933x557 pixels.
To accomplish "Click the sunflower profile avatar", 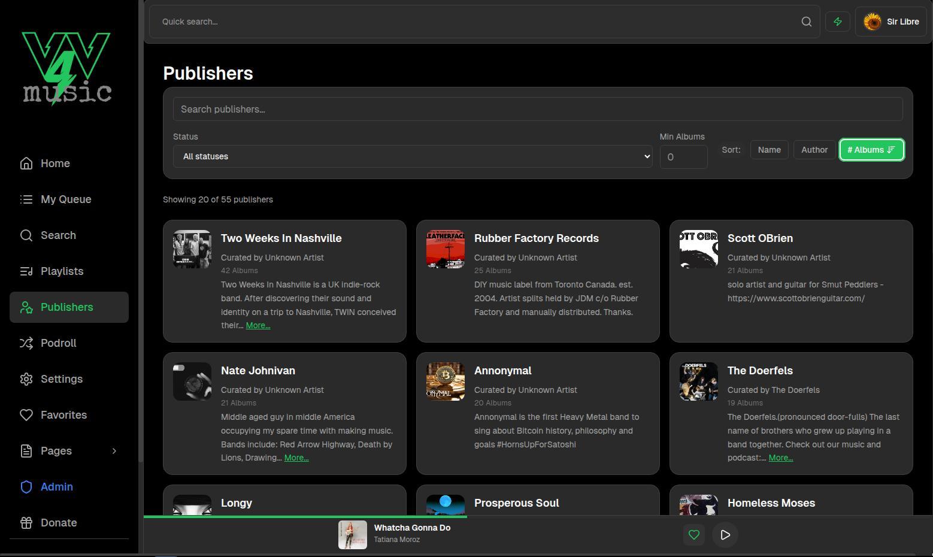I will pyautogui.click(x=872, y=22).
